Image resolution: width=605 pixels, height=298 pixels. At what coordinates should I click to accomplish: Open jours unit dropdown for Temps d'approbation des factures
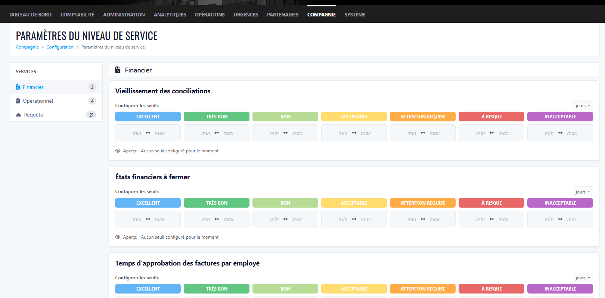coord(583,278)
